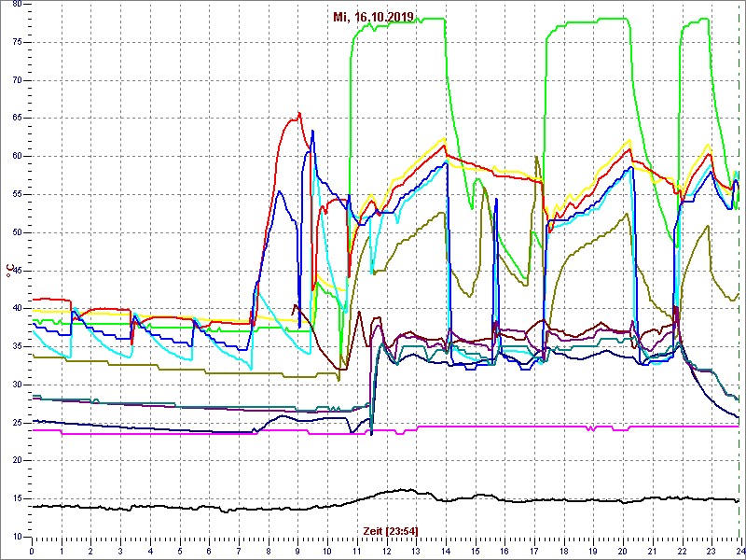Image resolution: width=746 pixels, height=560 pixels.
Task: Click the 21 hour label on time axis
Action: pyautogui.click(x=653, y=551)
